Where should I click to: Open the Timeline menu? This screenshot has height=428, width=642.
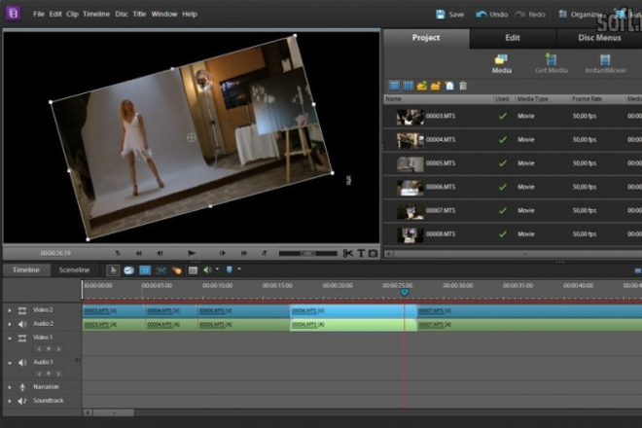[96, 14]
